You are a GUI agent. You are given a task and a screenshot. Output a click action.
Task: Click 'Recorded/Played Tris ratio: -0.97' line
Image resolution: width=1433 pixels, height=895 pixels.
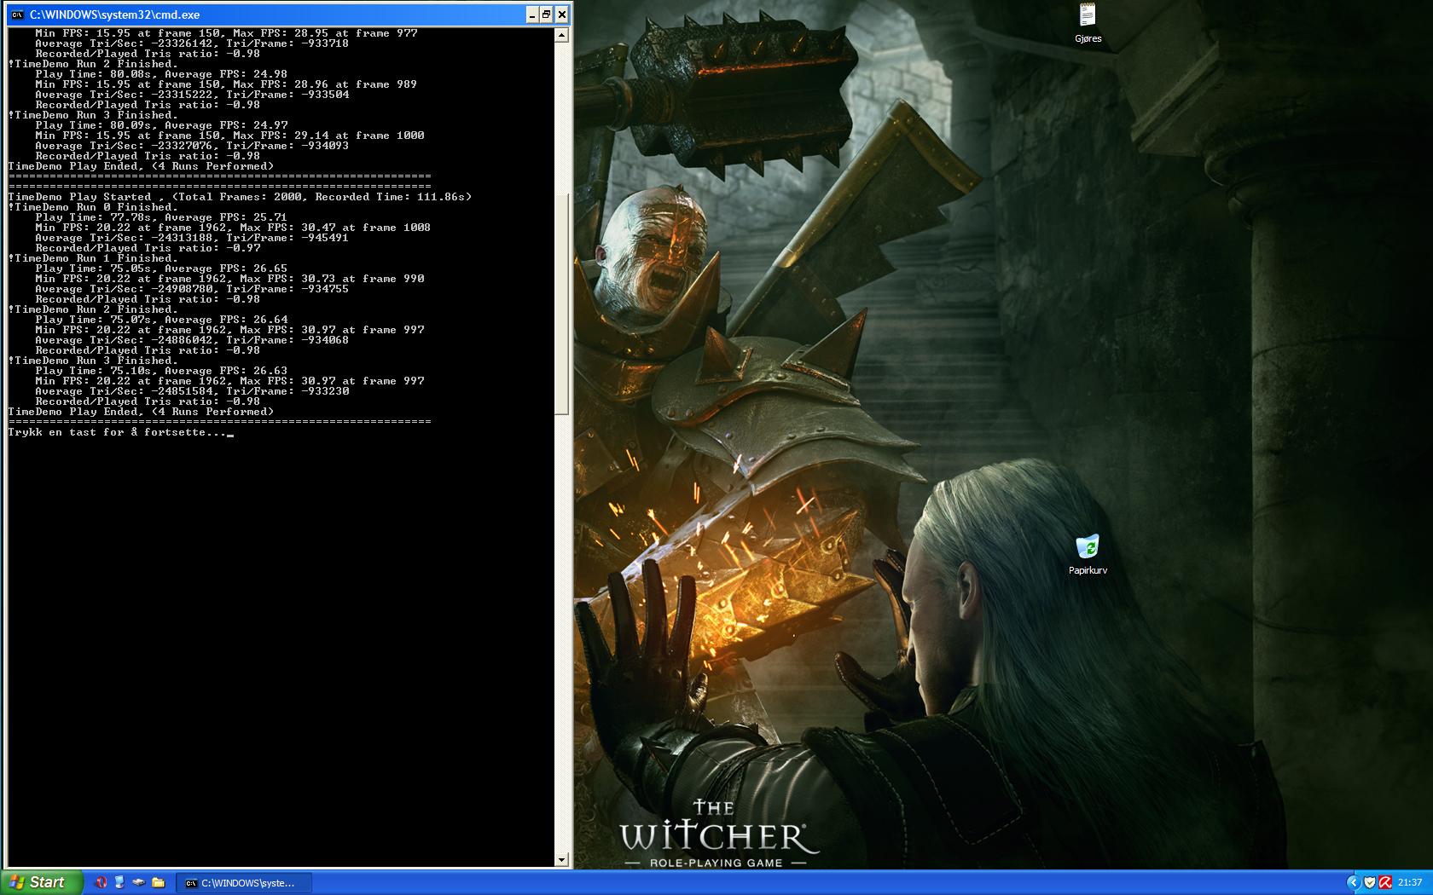click(x=148, y=248)
